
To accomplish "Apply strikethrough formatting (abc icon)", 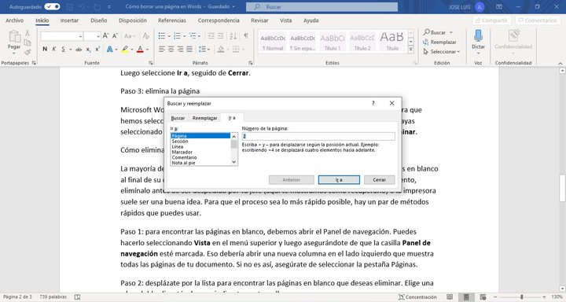I will [79, 49].
